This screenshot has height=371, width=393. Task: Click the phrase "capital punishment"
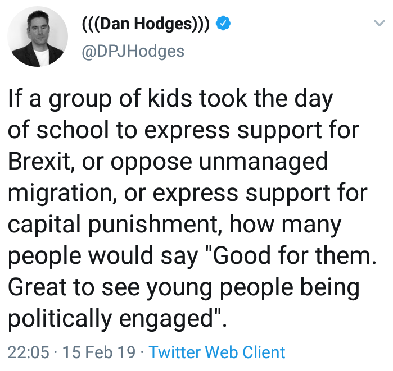113,225
